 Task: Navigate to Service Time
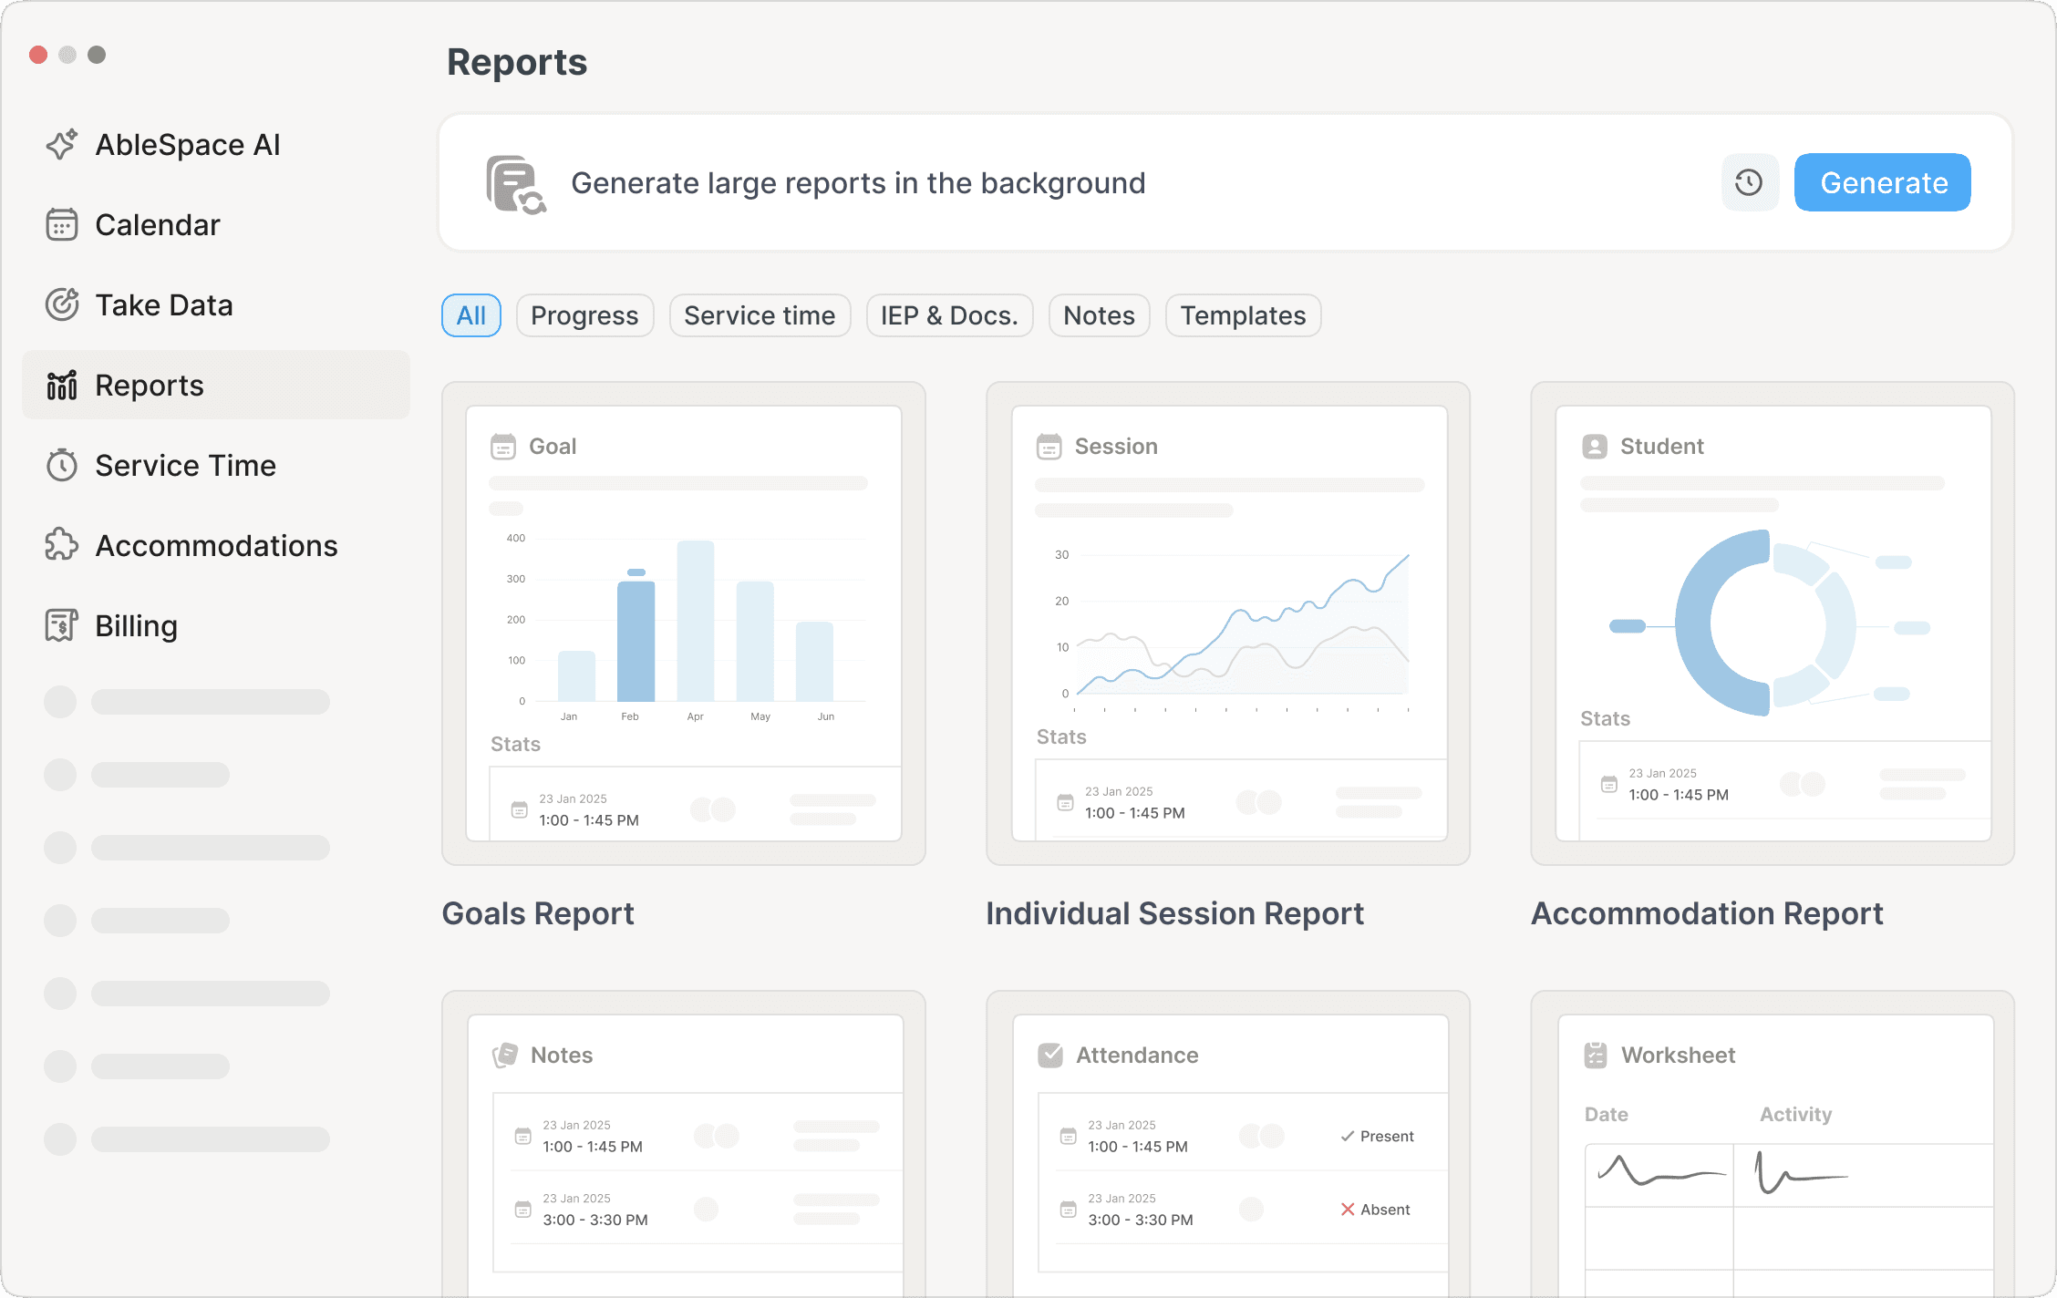[x=215, y=466]
